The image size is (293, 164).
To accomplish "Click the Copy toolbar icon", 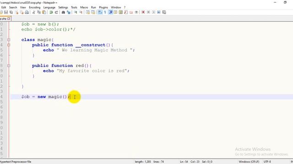I will [39, 12].
